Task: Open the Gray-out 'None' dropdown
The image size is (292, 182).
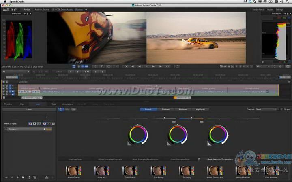Action: (266, 109)
